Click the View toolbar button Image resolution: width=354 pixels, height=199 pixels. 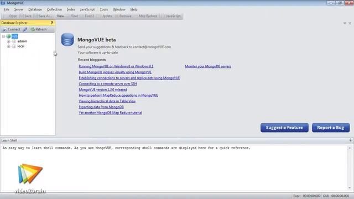coord(60,16)
